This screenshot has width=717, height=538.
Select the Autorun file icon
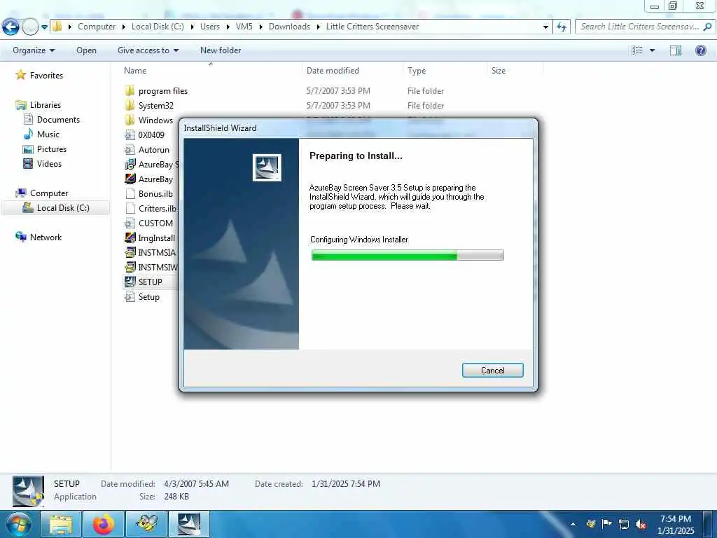click(130, 150)
